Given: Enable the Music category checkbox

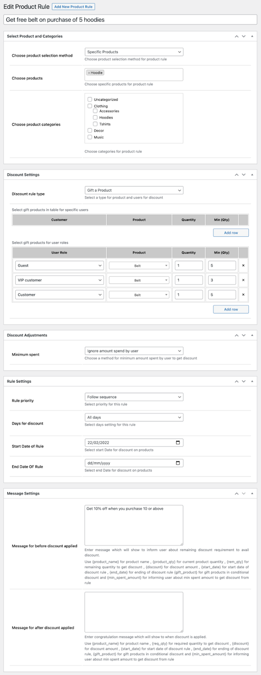Looking at the screenshot, I should [x=90, y=137].
